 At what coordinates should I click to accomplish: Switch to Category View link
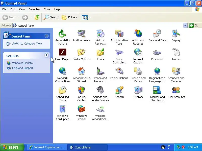click(27, 44)
